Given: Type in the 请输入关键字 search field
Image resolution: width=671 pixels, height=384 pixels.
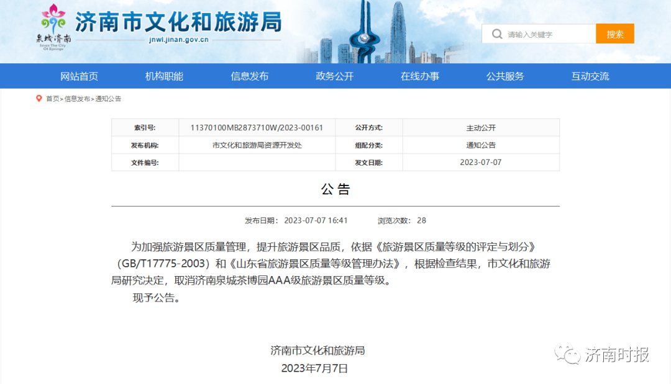Looking at the screenshot, I should coord(547,35).
